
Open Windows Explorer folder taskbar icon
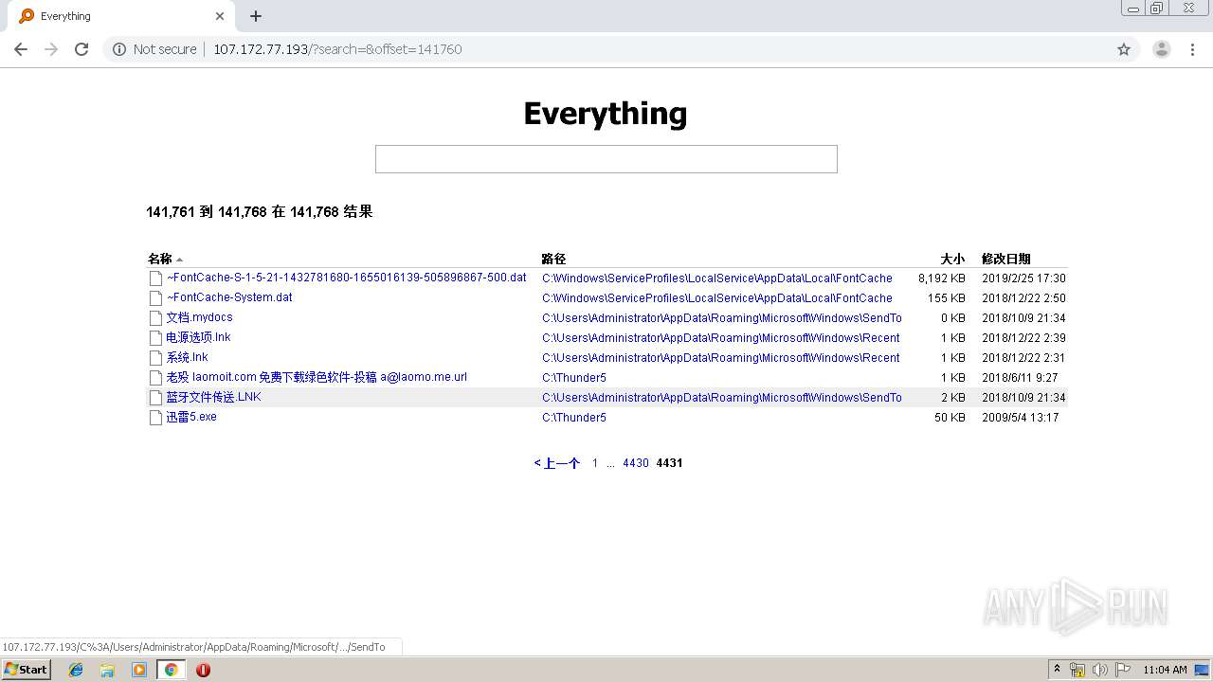click(x=107, y=670)
